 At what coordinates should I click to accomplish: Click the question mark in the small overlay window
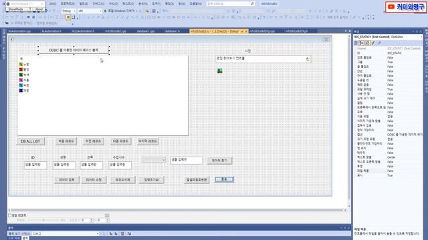[x=30, y=9]
